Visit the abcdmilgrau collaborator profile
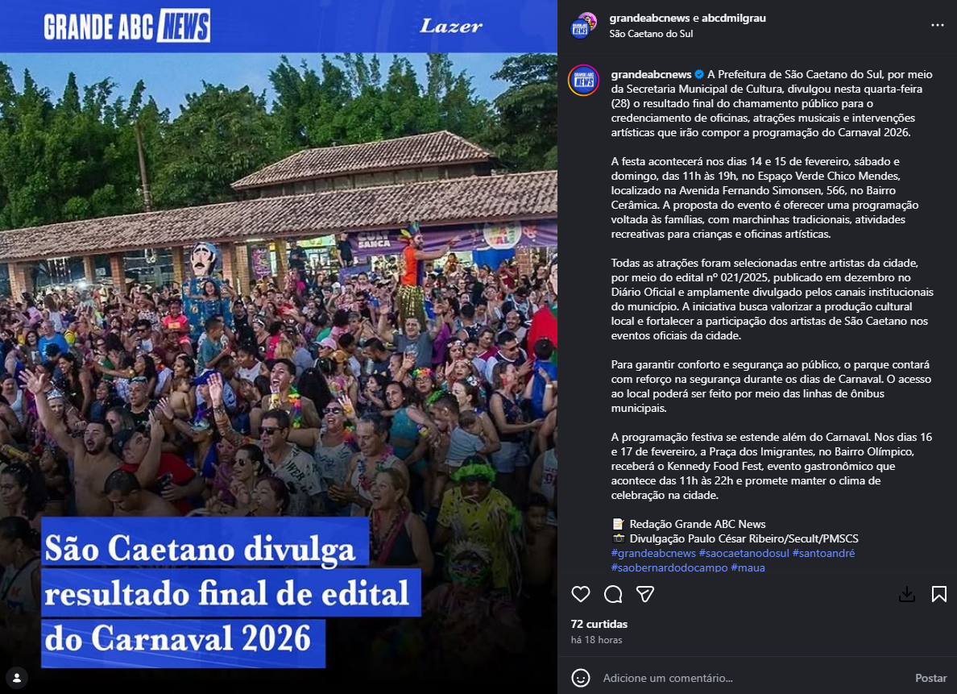 coord(734,18)
